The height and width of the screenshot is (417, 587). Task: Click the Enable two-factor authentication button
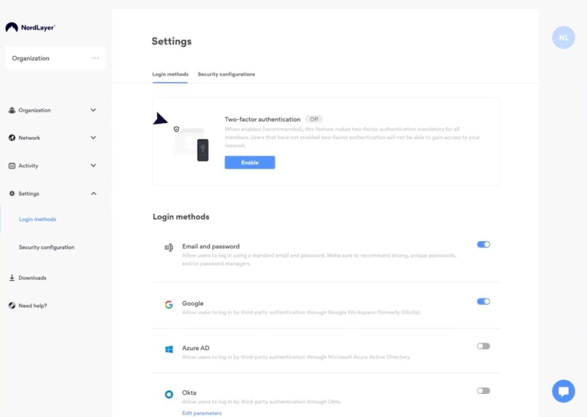(x=250, y=162)
